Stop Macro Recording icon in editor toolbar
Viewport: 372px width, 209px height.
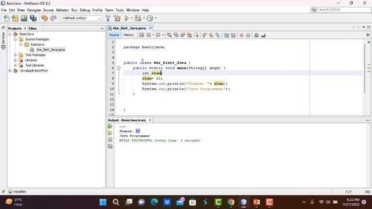coord(248,35)
